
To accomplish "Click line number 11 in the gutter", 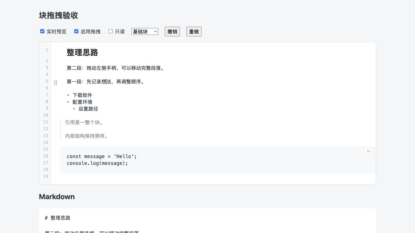I will [46, 122].
